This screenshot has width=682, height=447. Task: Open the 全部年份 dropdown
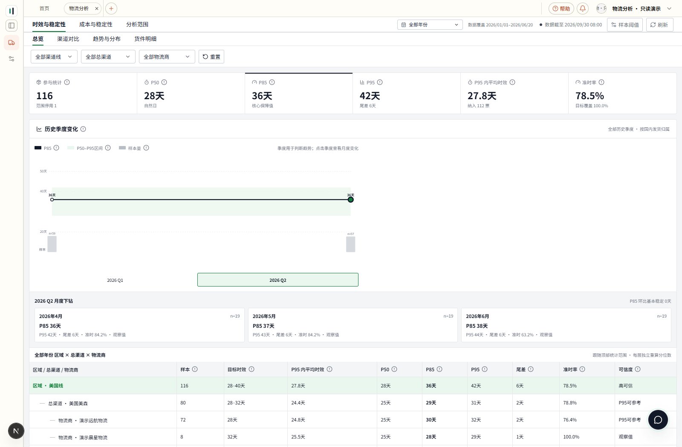[430, 25]
